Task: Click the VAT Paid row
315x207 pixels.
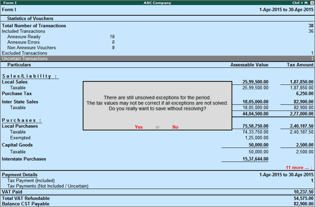Action: pos(157,192)
